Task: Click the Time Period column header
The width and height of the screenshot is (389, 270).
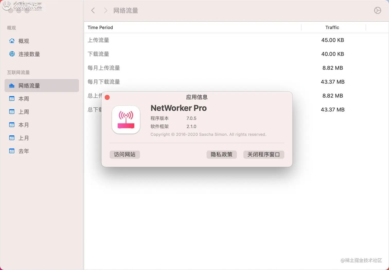Action: [x=193, y=28]
